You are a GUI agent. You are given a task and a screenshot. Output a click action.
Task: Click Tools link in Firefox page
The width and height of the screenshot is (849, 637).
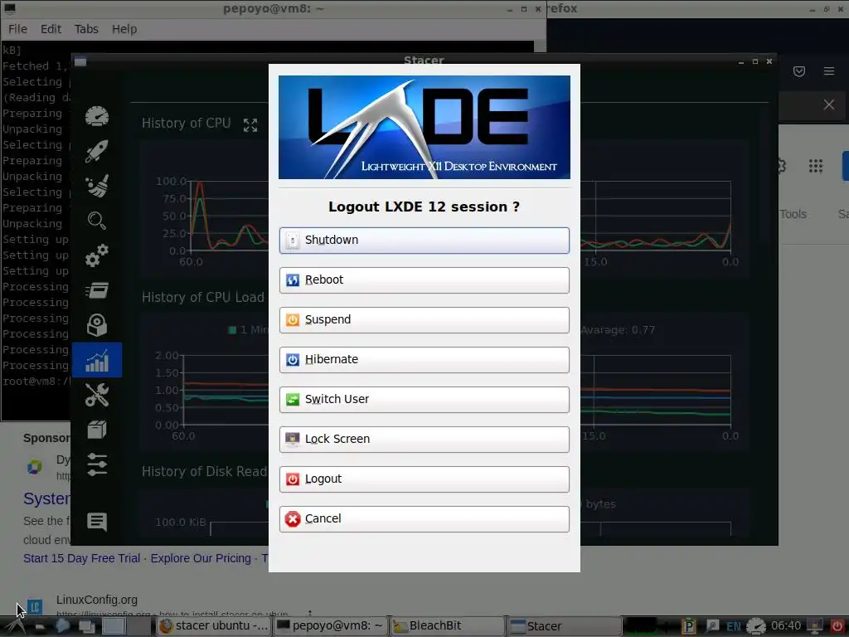click(793, 214)
